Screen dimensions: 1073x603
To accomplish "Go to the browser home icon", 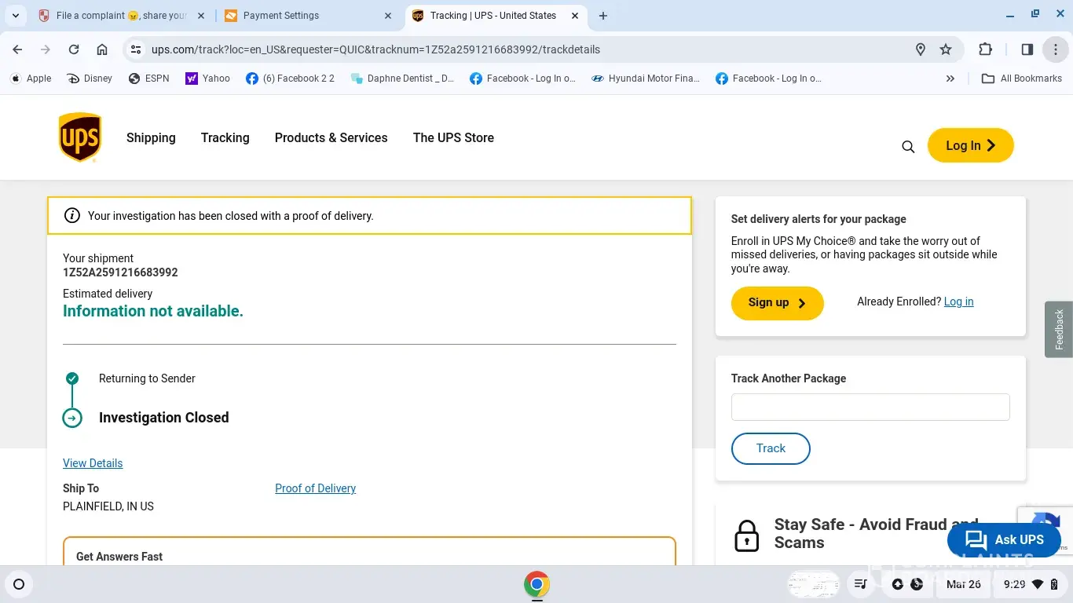I will [x=102, y=49].
